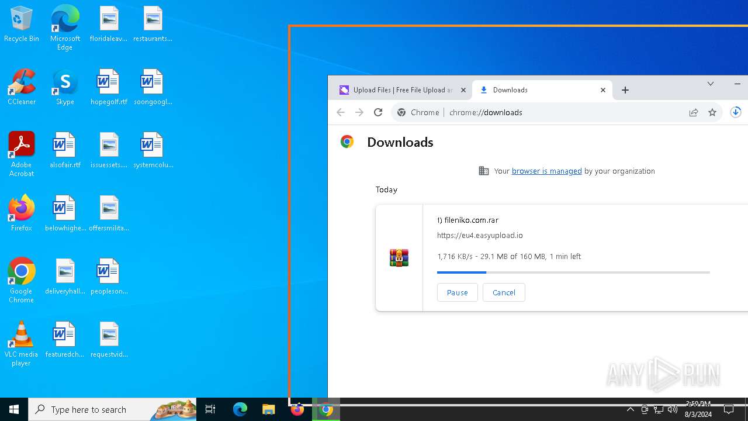Select alsofair.rtf document on desktop

pos(65,151)
